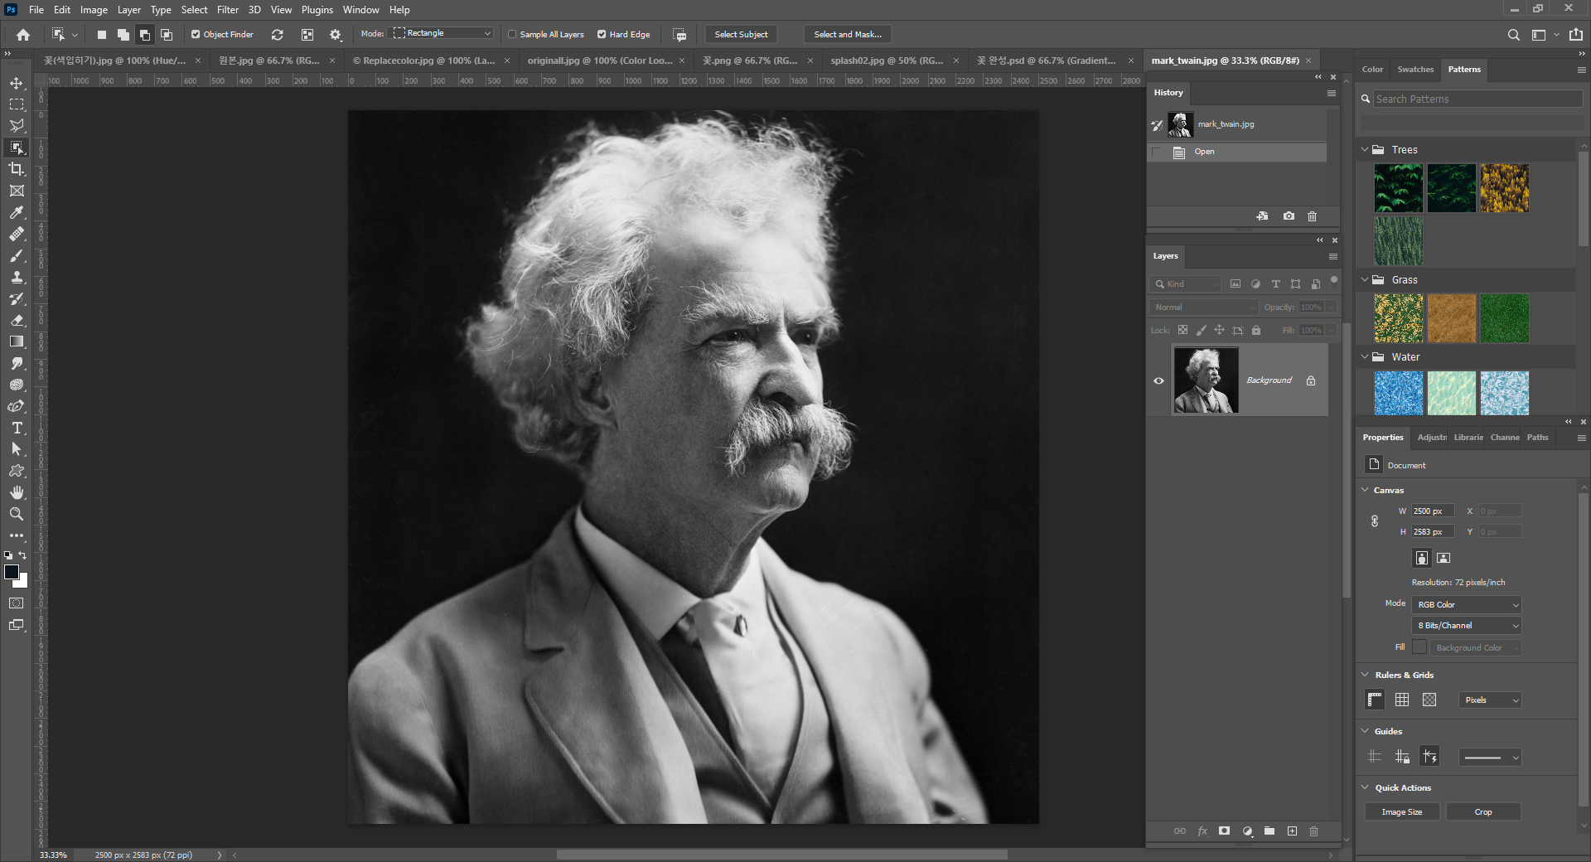Select the History Brush tool

tap(17, 298)
